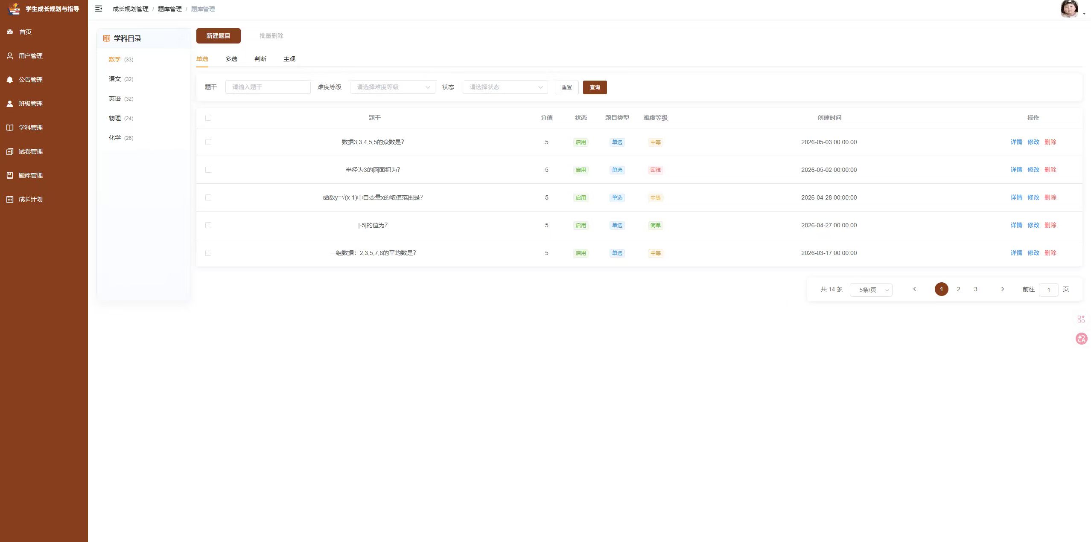
Task: Click the 用户管理 person icon
Action: pyautogui.click(x=10, y=56)
